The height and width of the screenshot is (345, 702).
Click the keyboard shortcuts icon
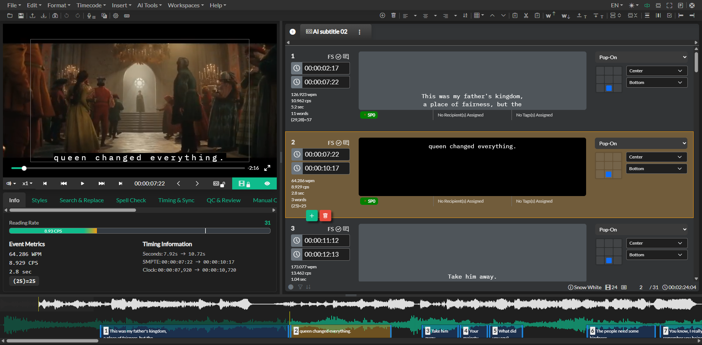pos(127,16)
